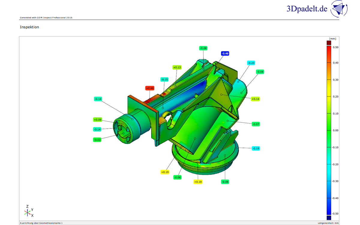Select the -0.19 cyan deviation label
This screenshot has height=225, width=360.
pyautogui.click(x=256, y=148)
